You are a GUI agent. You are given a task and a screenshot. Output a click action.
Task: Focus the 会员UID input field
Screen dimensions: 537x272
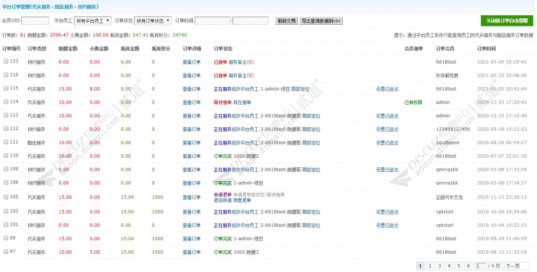click(x=35, y=21)
